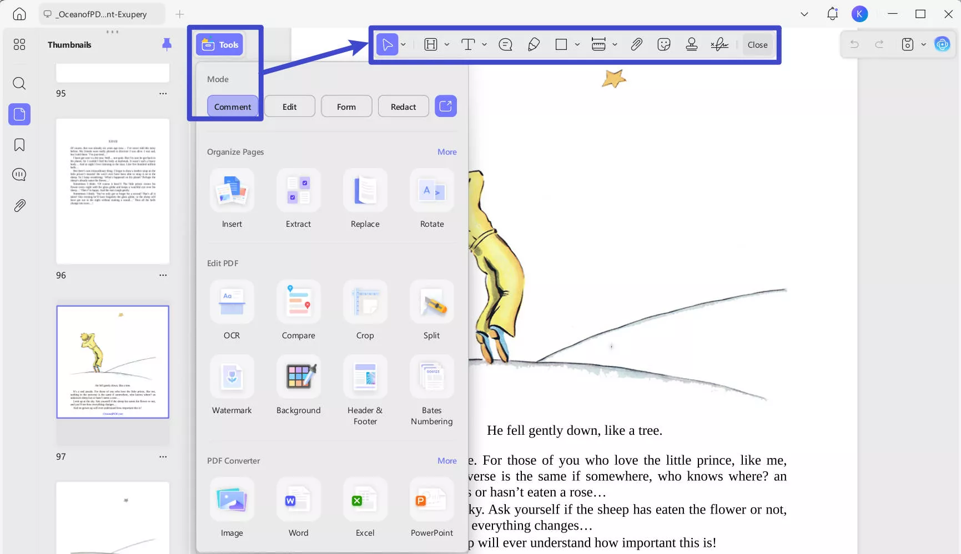The width and height of the screenshot is (961, 554).
Task: Switch to Redact mode
Action: 403,106
